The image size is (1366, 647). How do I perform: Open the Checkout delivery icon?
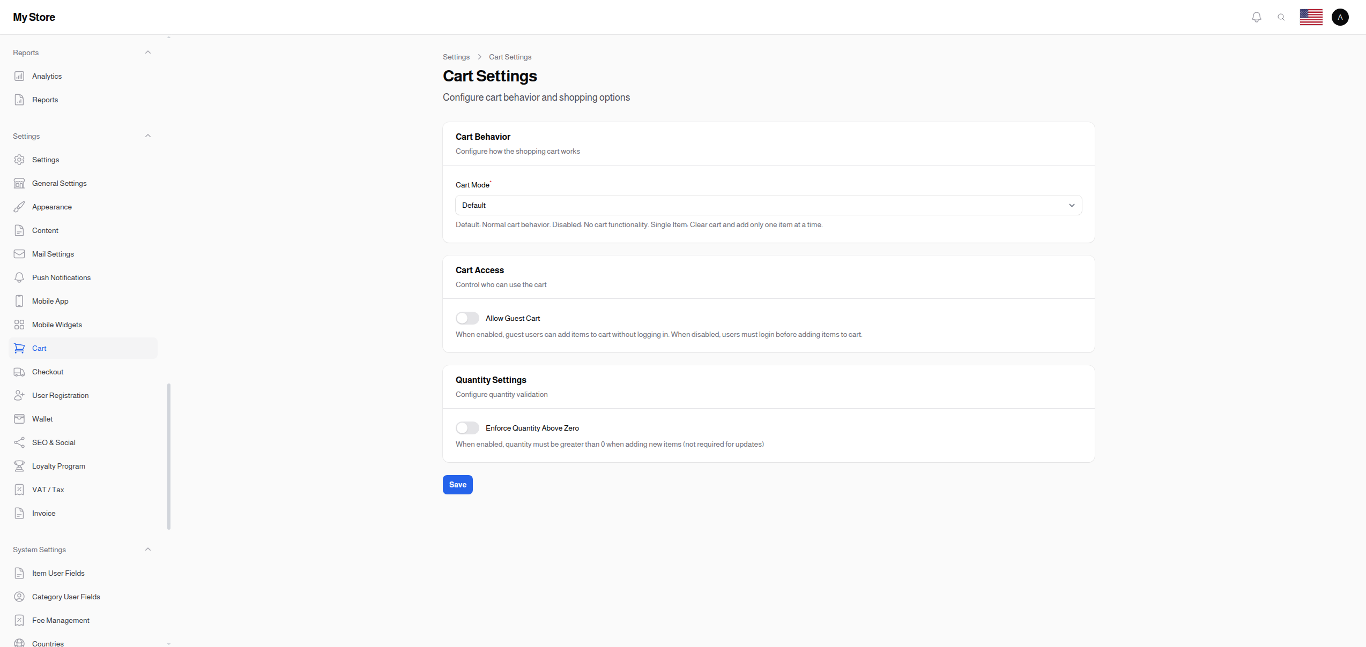point(19,372)
